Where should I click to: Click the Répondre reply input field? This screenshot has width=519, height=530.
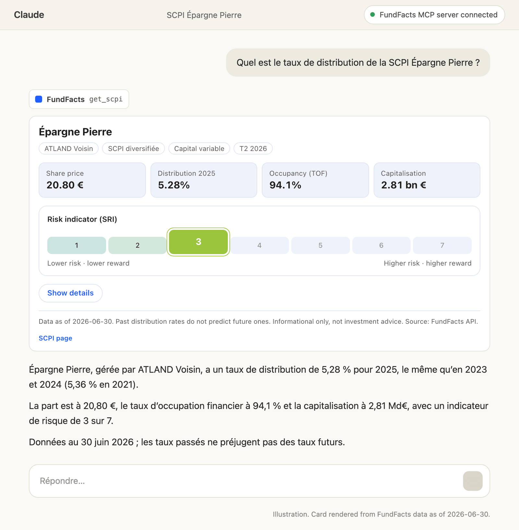[x=259, y=481]
